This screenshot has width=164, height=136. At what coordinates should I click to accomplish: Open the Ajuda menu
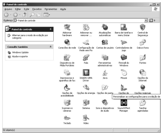coord(63,9)
